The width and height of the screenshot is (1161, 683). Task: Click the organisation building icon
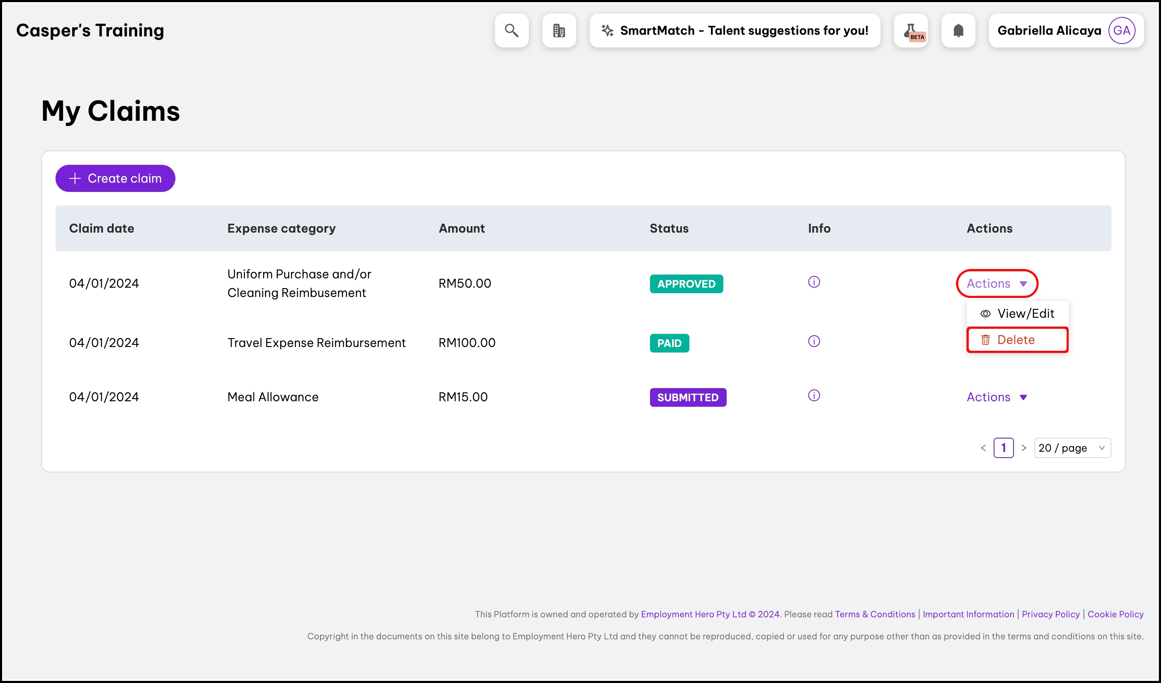coord(559,31)
